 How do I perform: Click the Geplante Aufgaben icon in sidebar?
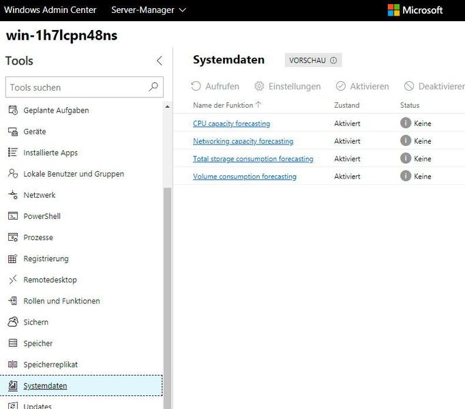[x=13, y=110]
